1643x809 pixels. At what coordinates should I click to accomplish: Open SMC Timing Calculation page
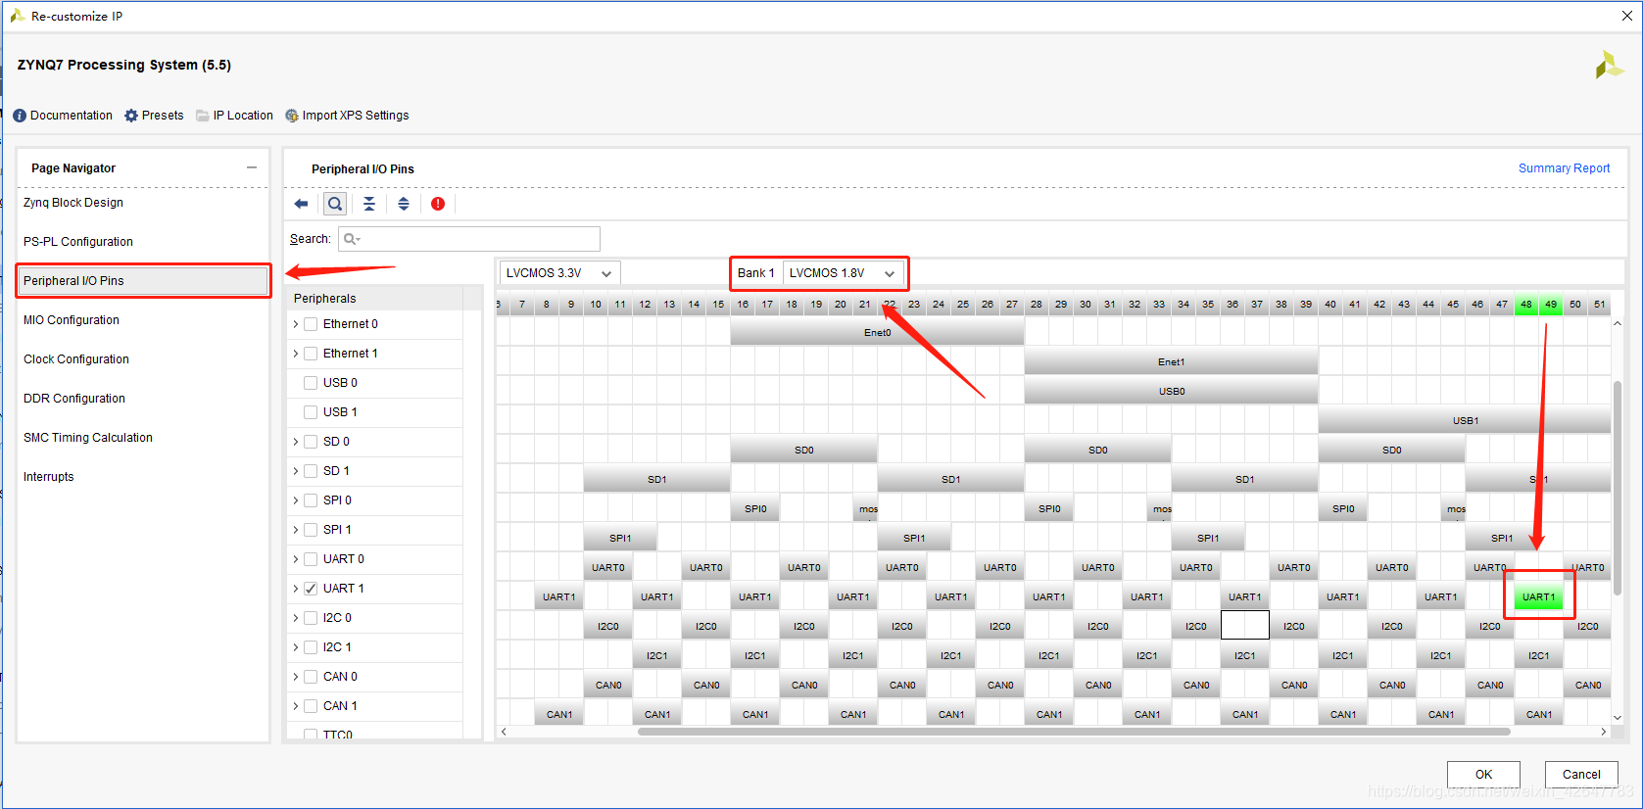click(88, 438)
